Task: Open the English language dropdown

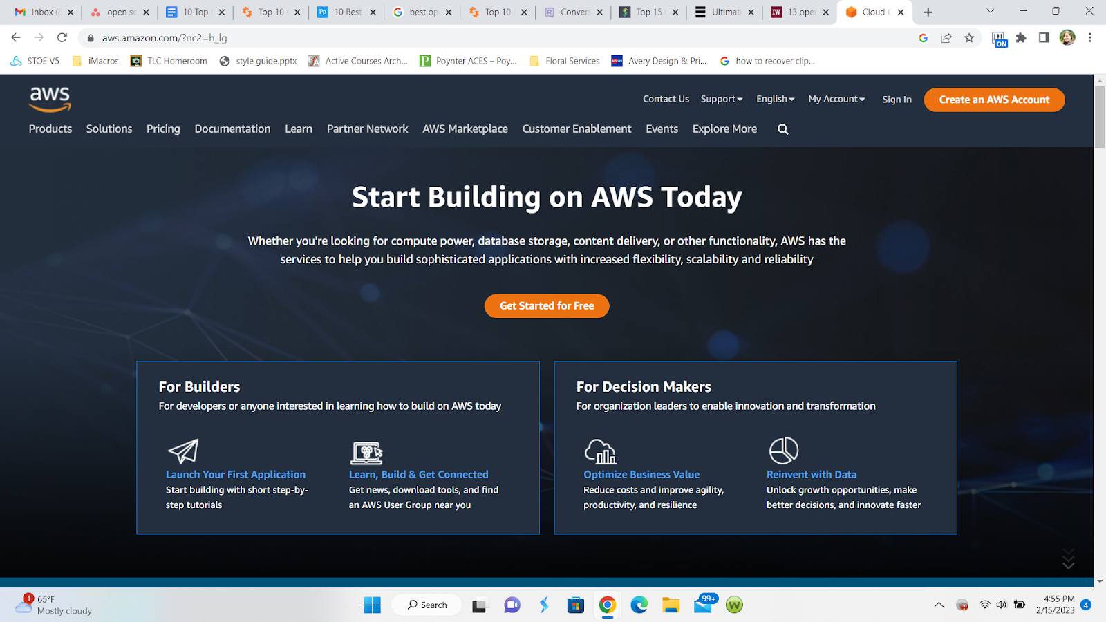Action: (774, 99)
